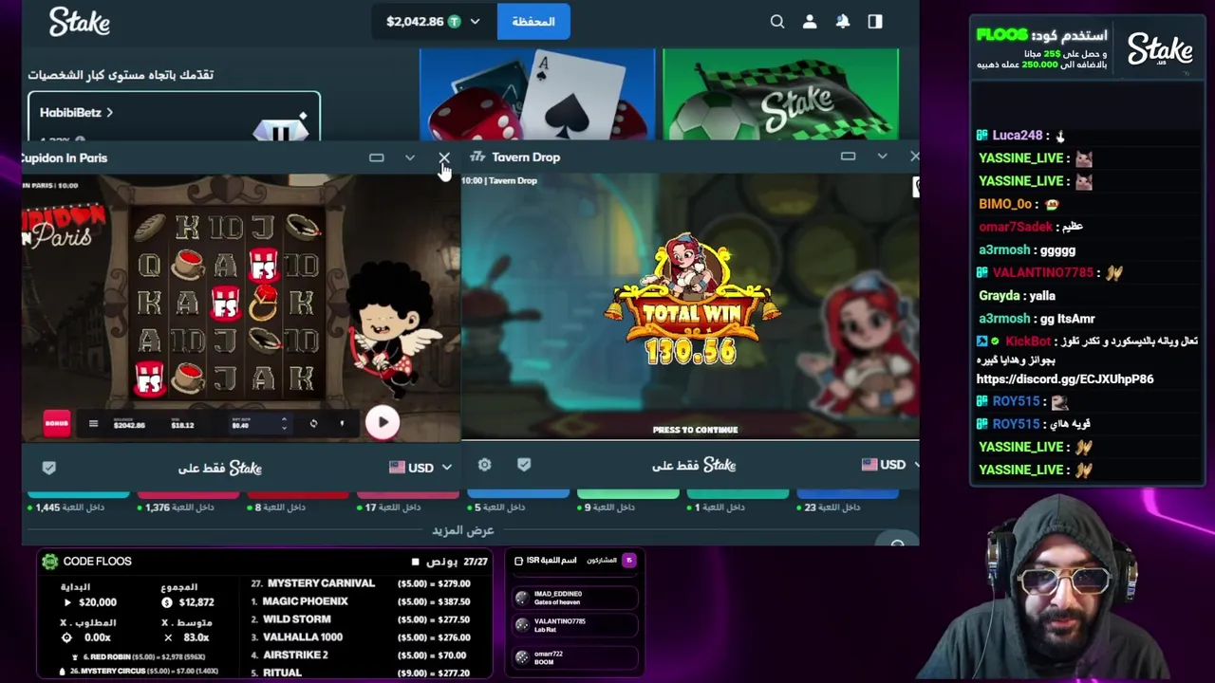Open the search icon in Stake header
The width and height of the screenshot is (1215, 683).
point(777,21)
